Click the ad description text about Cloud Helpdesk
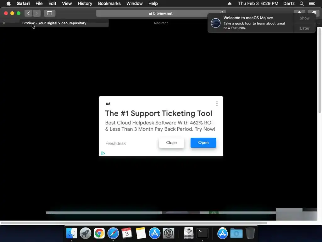The height and width of the screenshot is (242, 322). click(160, 126)
